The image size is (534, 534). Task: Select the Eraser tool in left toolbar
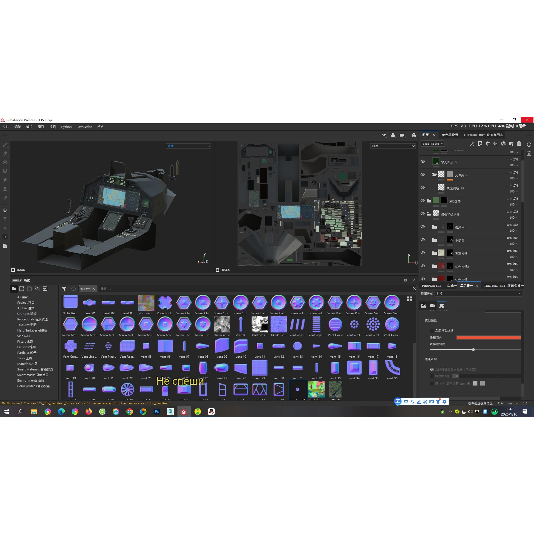[5, 154]
